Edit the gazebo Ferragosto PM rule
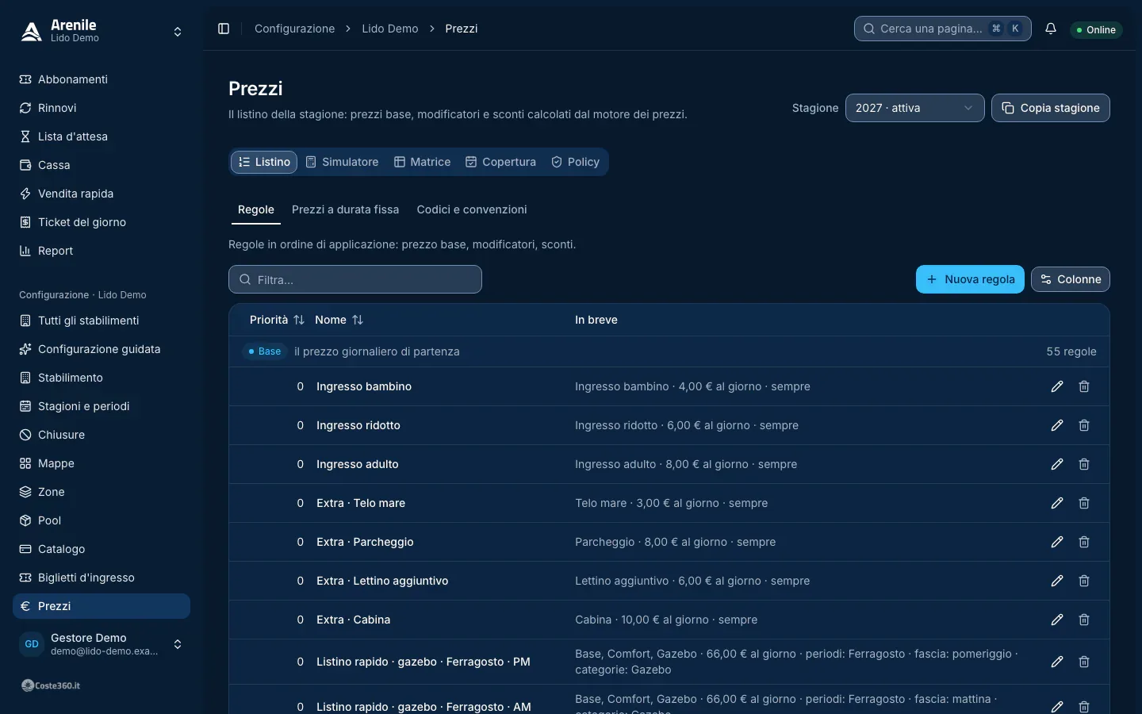The image size is (1142, 714). point(1057,662)
